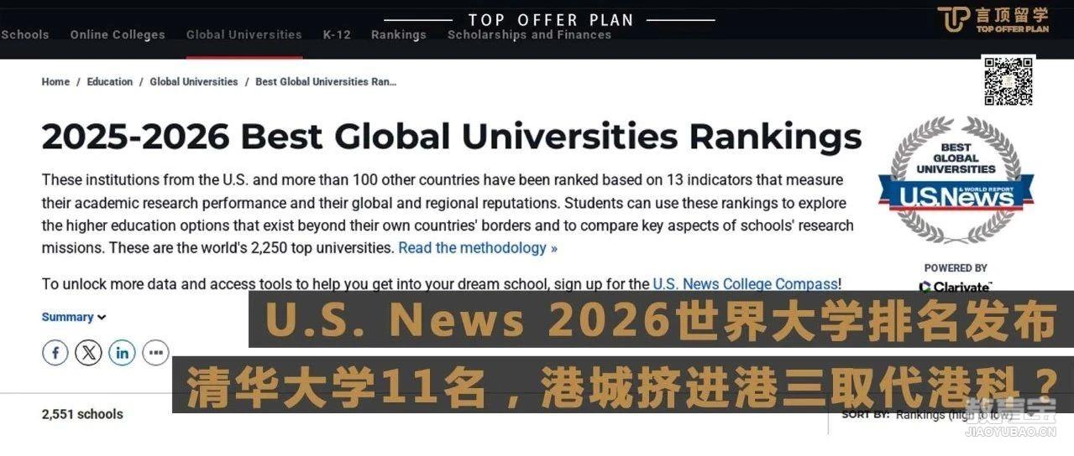Viewport: 1074px width, 456px height.
Task: Go to Education breadcrumb
Action: 110,81
